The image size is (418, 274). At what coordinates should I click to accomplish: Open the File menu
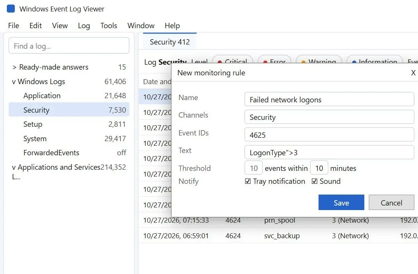click(14, 25)
